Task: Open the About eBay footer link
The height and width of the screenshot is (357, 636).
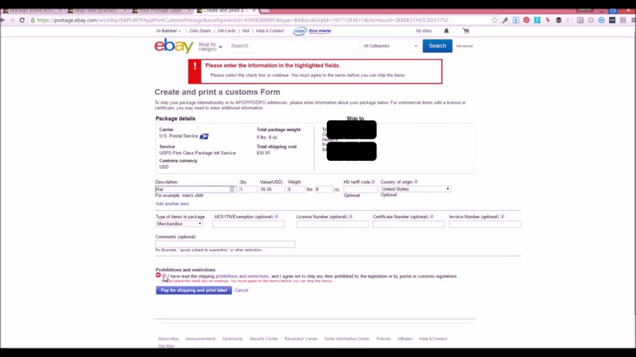Action: coord(168,339)
